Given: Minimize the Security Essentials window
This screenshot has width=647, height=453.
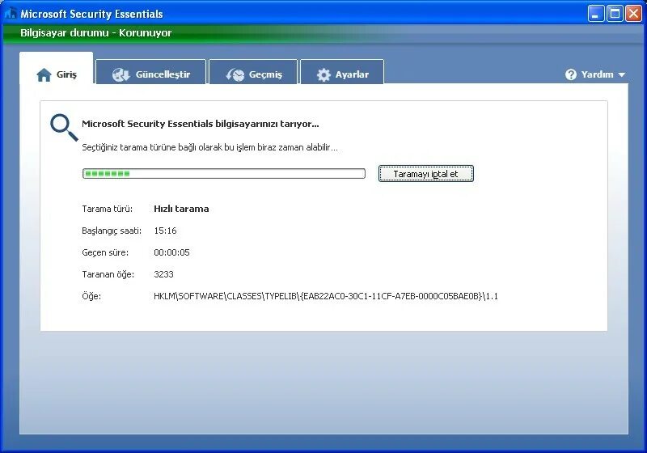Looking at the screenshot, I should 595,14.
